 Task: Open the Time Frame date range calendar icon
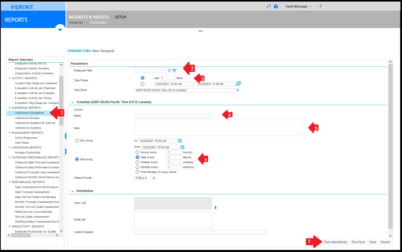[x=238, y=84]
